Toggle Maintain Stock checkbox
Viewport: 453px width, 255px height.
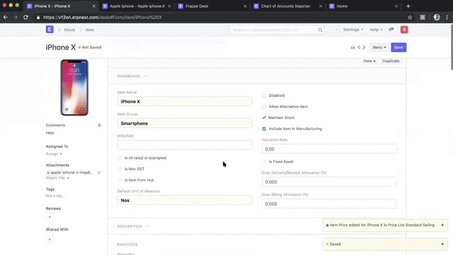(264, 118)
